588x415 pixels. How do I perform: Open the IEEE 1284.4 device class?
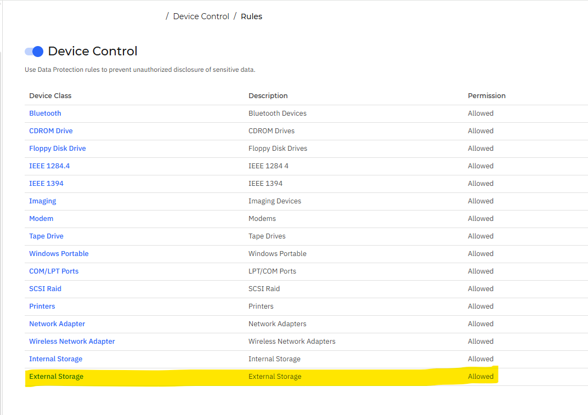(x=49, y=166)
